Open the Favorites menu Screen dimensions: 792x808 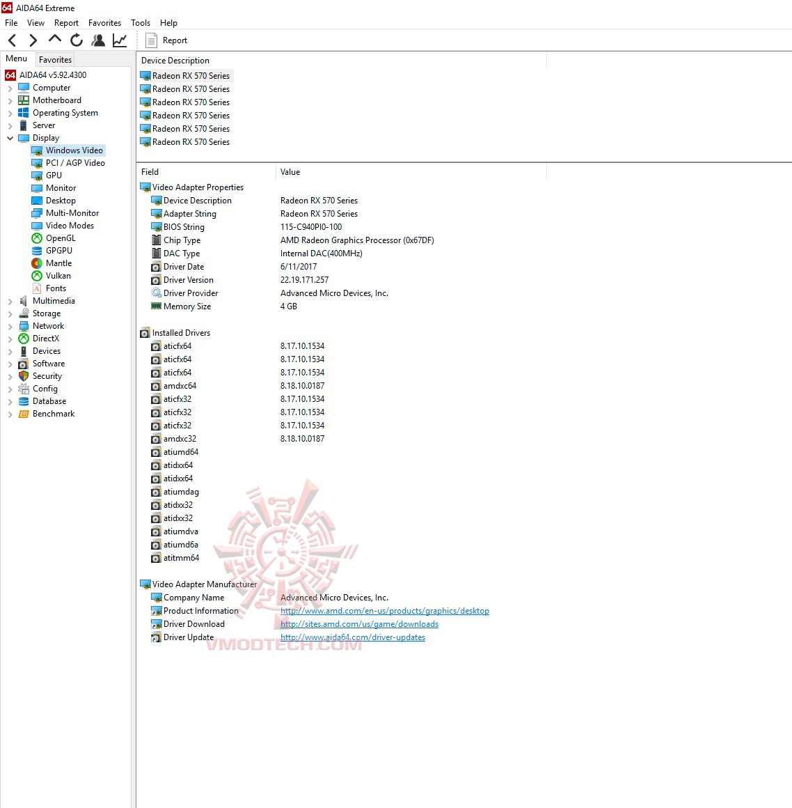(x=104, y=23)
